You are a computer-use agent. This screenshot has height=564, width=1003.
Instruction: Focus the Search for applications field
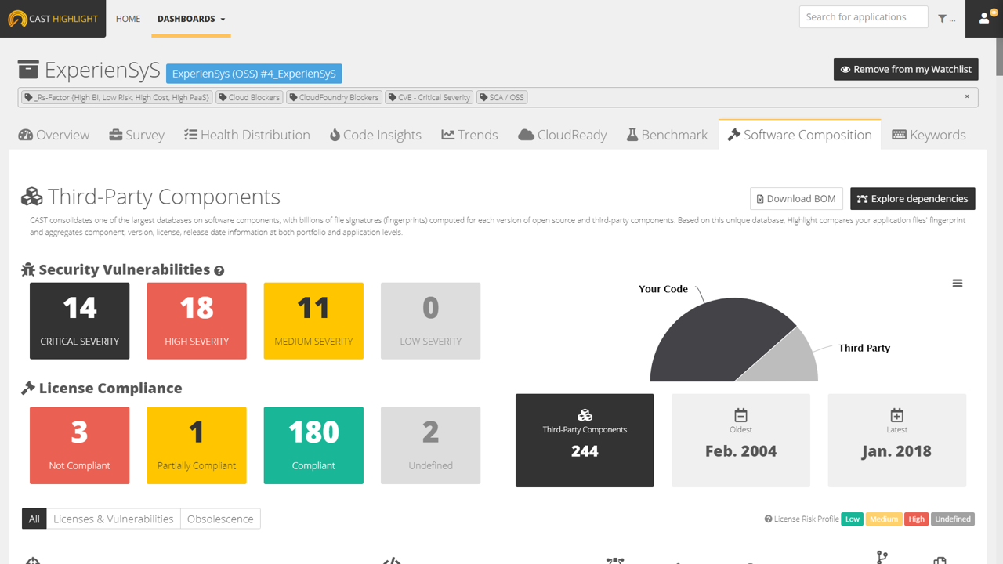click(864, 17)
